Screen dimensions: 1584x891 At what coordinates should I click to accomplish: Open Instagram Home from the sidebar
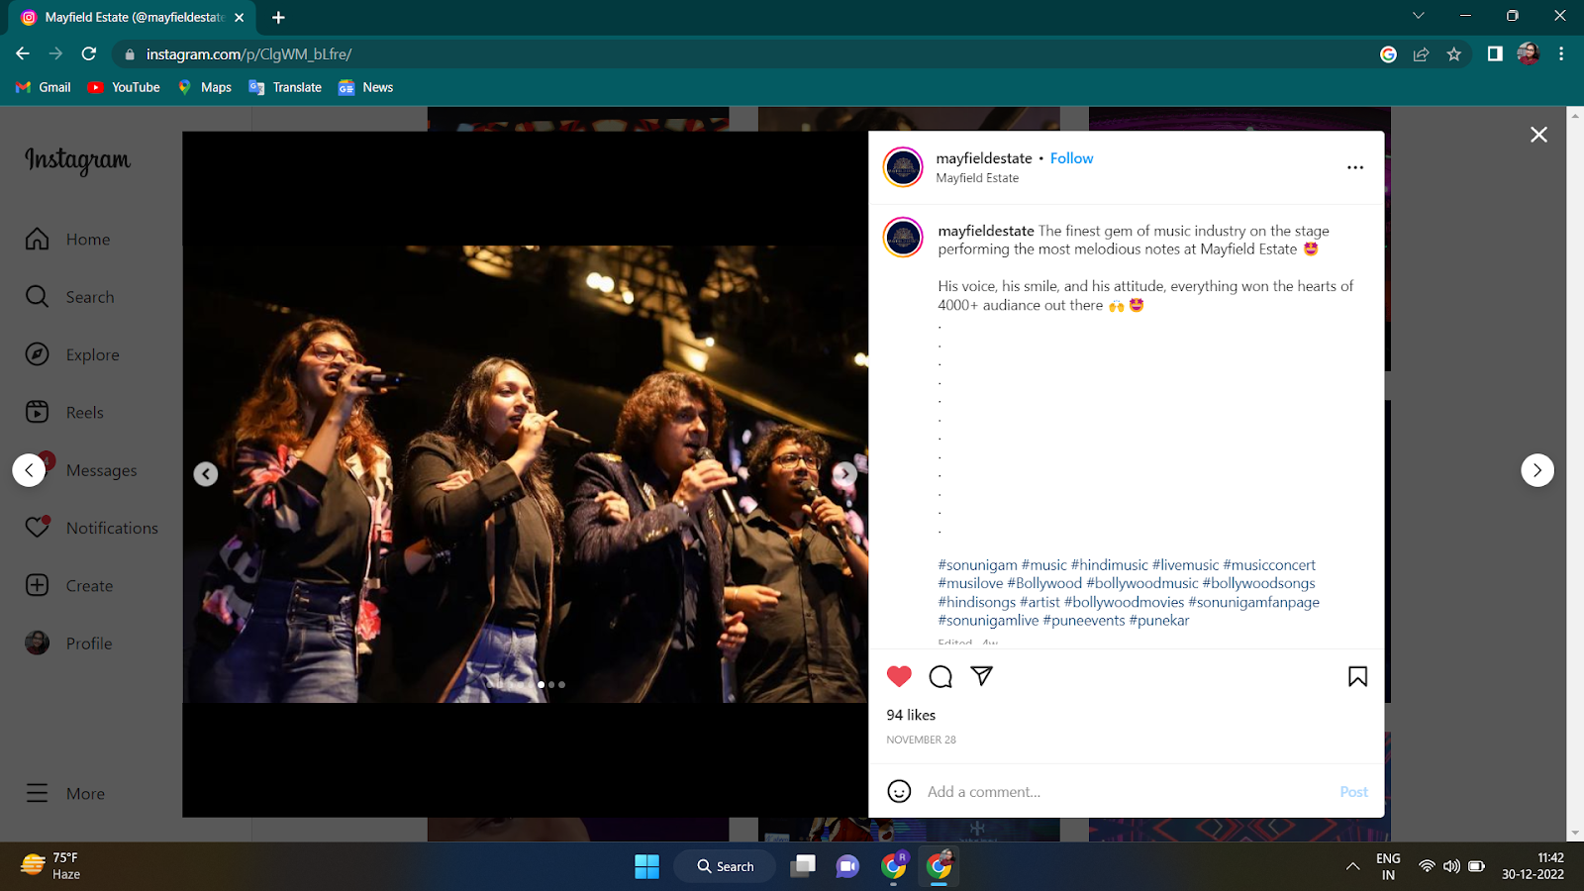pyautogui.click(x=67, y=240)
